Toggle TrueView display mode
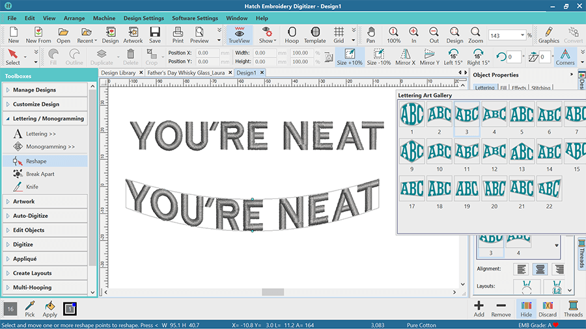This screenshot has height=329, width=586. [x=239, y=34]
